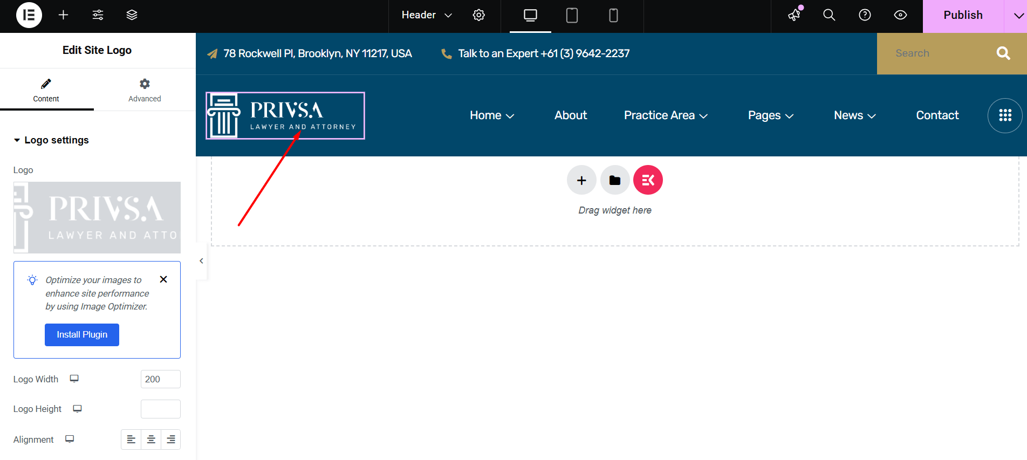Click the paper plane address icon

pos(213,53)
